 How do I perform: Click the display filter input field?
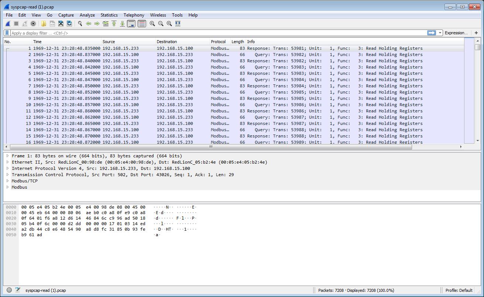[x=218, y=33]
